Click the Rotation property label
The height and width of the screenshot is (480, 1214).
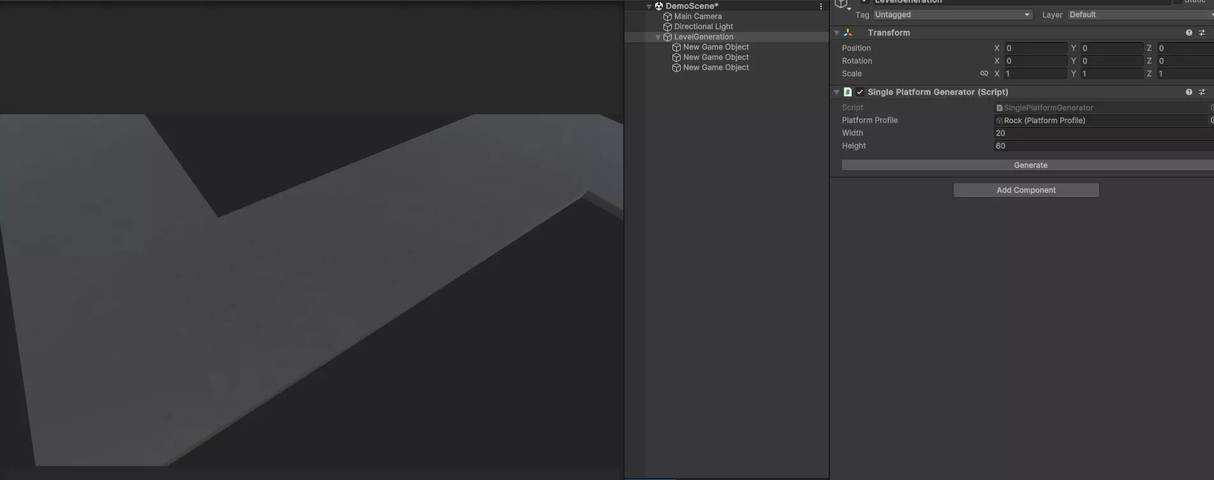pyautogui.click(x=857, y=61)
